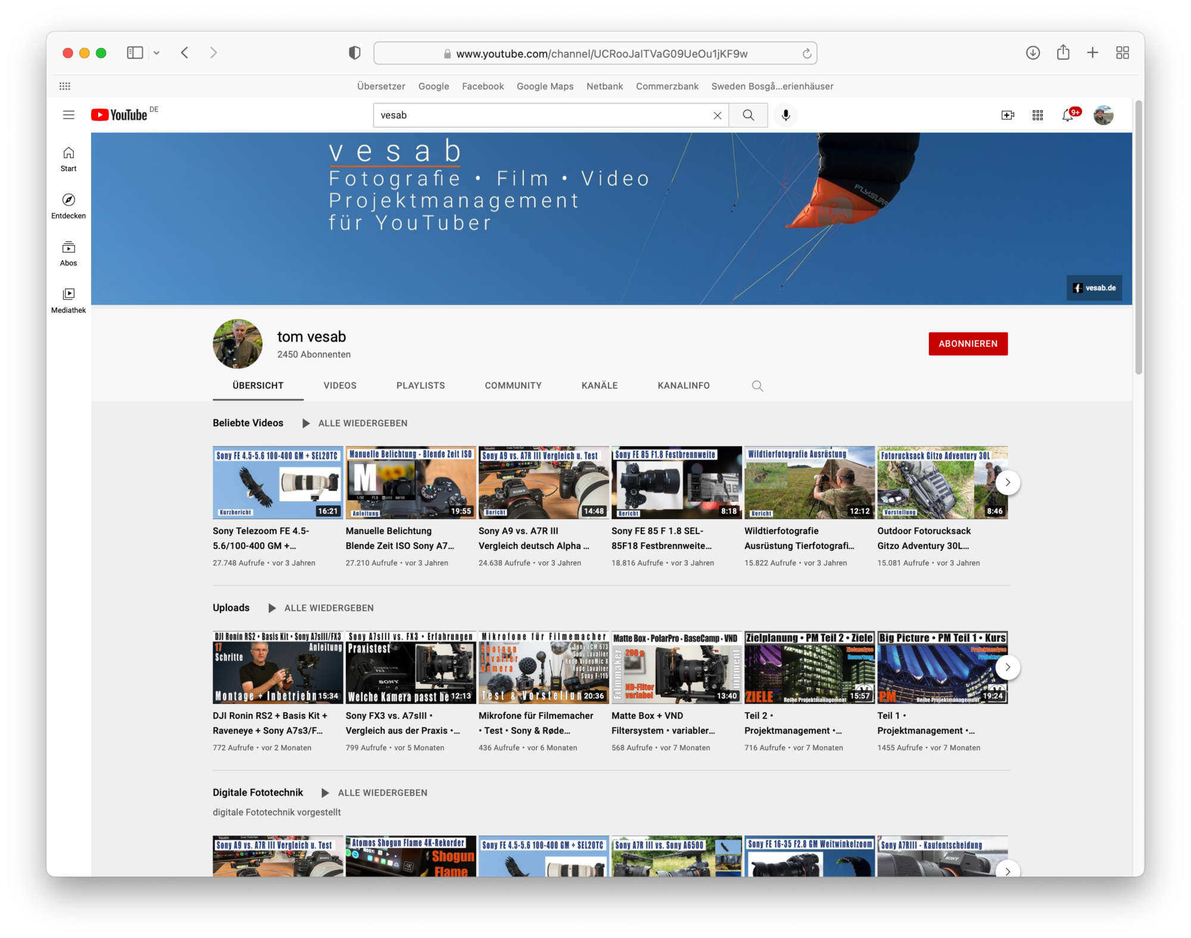The image size is (1191, 938).
Task: Expand the sidebar dropdown chevron in Safari
Action: 157,53
